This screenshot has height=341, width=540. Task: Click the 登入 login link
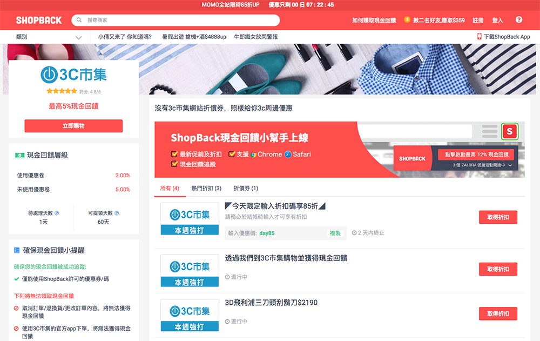point(497,19)
